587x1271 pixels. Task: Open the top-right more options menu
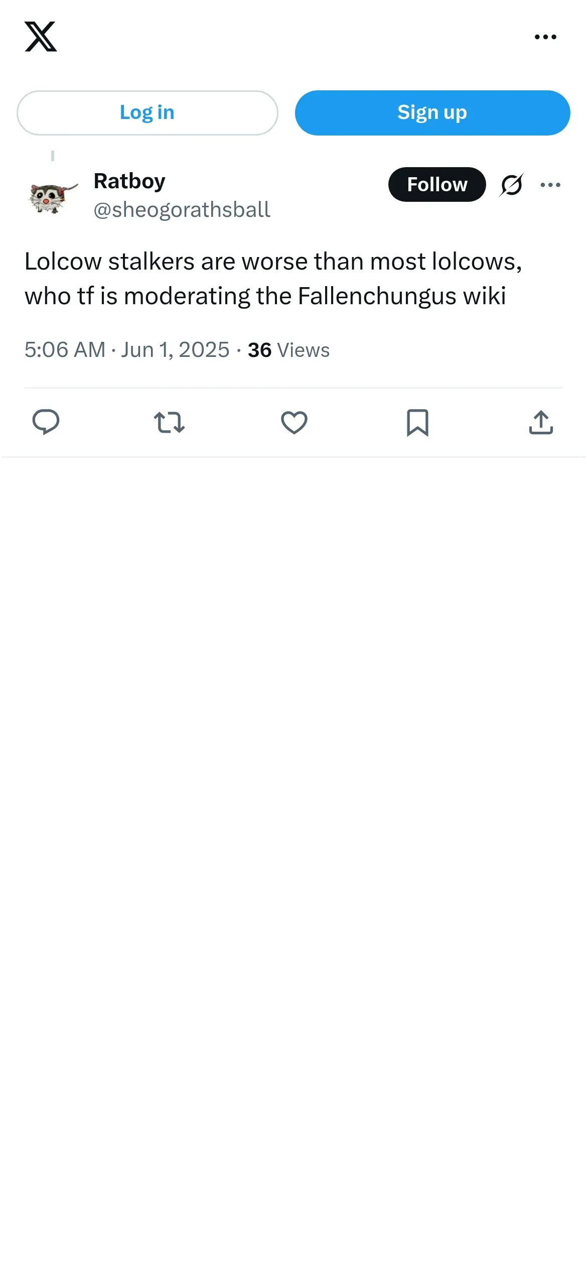click(545, 37)
